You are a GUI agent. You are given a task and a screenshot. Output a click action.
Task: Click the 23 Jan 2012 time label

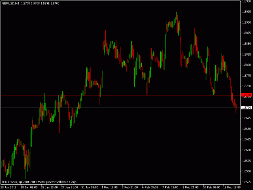point(9,187)
